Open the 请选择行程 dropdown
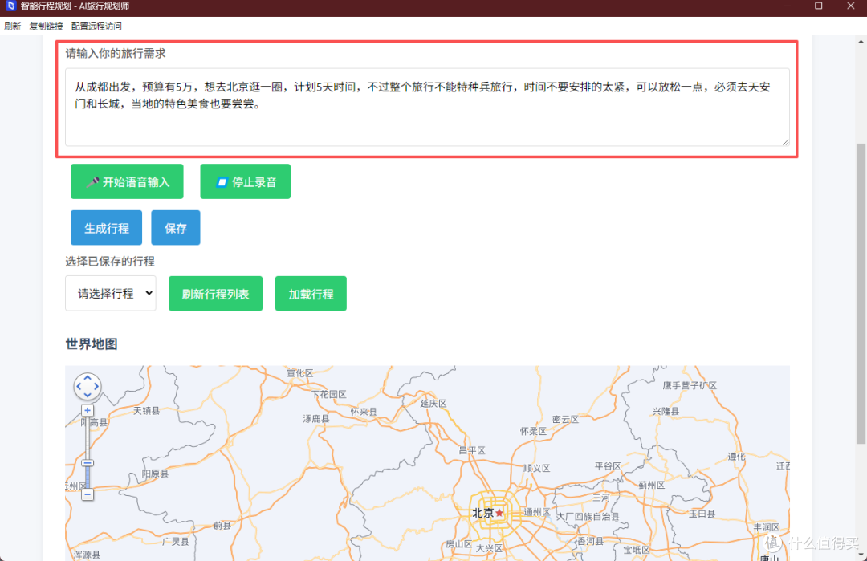 pyautogui.click(x=111, y=294)
